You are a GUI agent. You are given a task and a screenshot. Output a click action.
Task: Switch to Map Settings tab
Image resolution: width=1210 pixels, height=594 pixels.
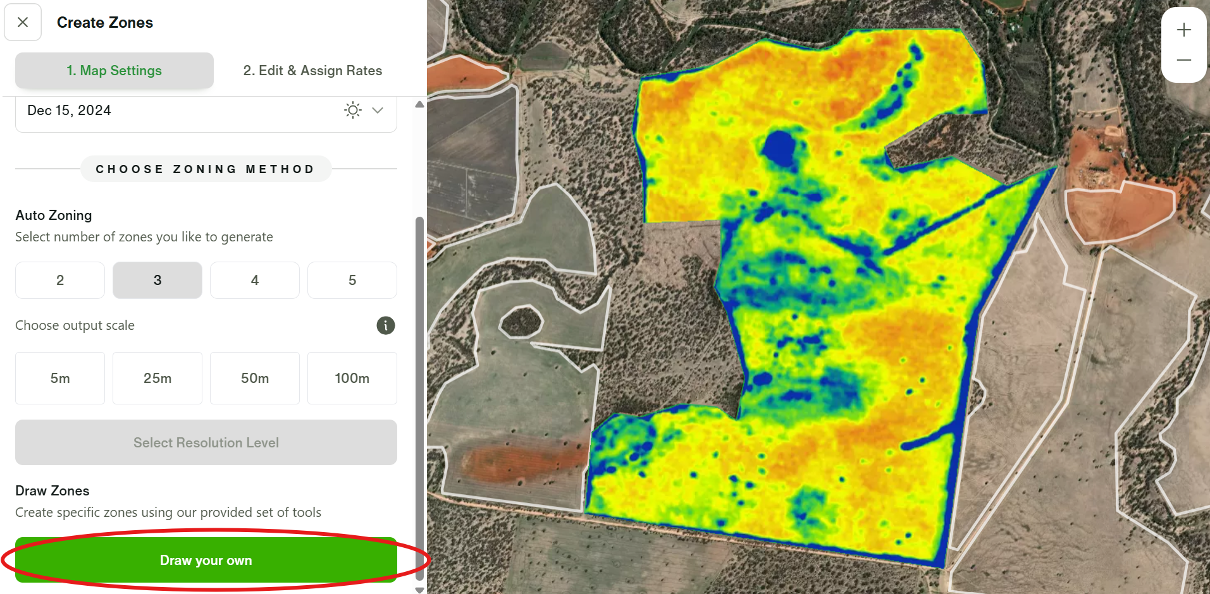coord(114,71)
